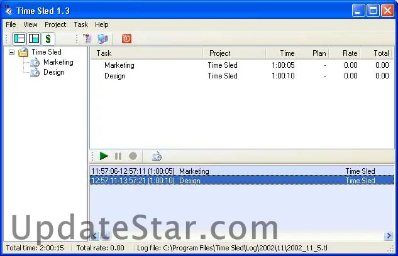Image resolution: width=398 pixels, height=256 pixels.
Task: Click the Time Sled title bar app icon
Action: click(9, 11)
